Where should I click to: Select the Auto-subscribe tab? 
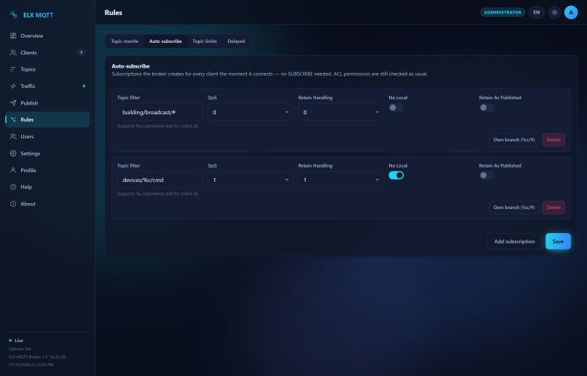[166, 41]
